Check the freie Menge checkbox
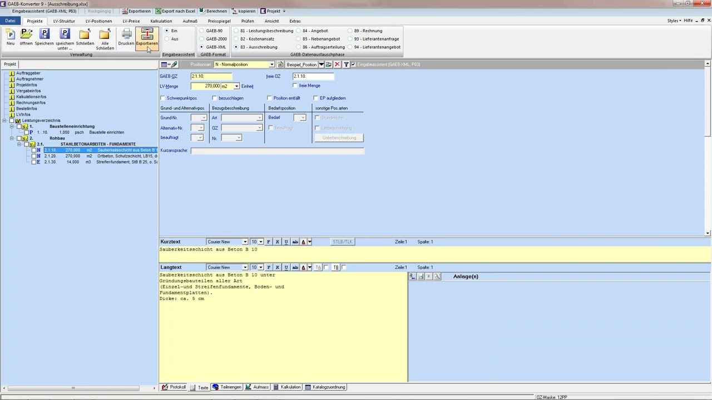This screenshot has width=712, height=400. tap(295, 86)
